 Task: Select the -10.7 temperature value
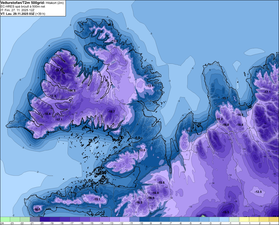[225, 98]
